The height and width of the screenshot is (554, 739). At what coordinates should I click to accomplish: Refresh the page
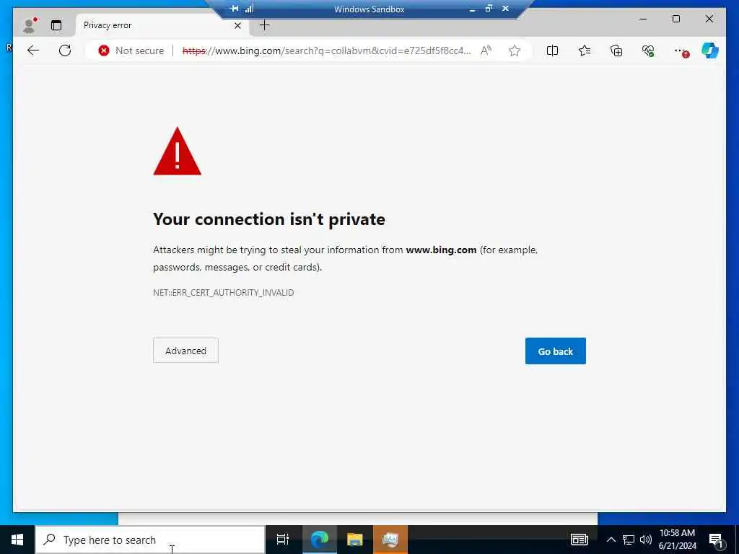coord(65,50)
